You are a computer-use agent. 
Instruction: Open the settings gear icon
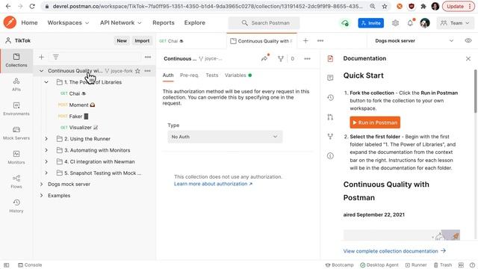[395, 23]
